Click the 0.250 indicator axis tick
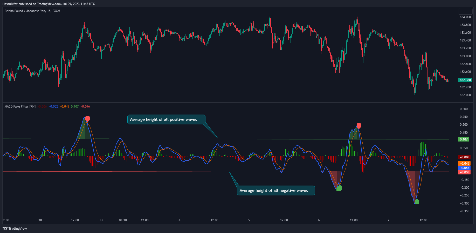 pyautogui.click(x=464, y=117)
